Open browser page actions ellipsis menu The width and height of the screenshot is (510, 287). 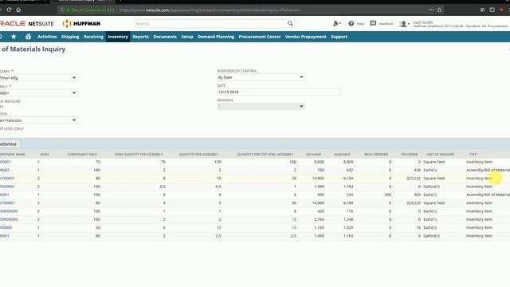431,10
